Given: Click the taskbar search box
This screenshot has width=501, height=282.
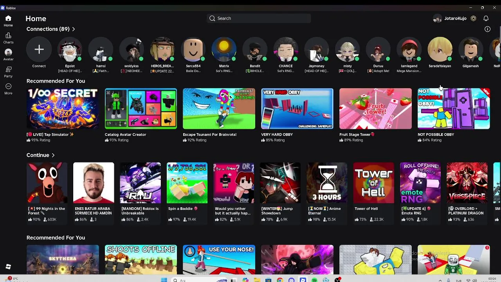Looking at the screenshot, I should click(x=198, y=280).
